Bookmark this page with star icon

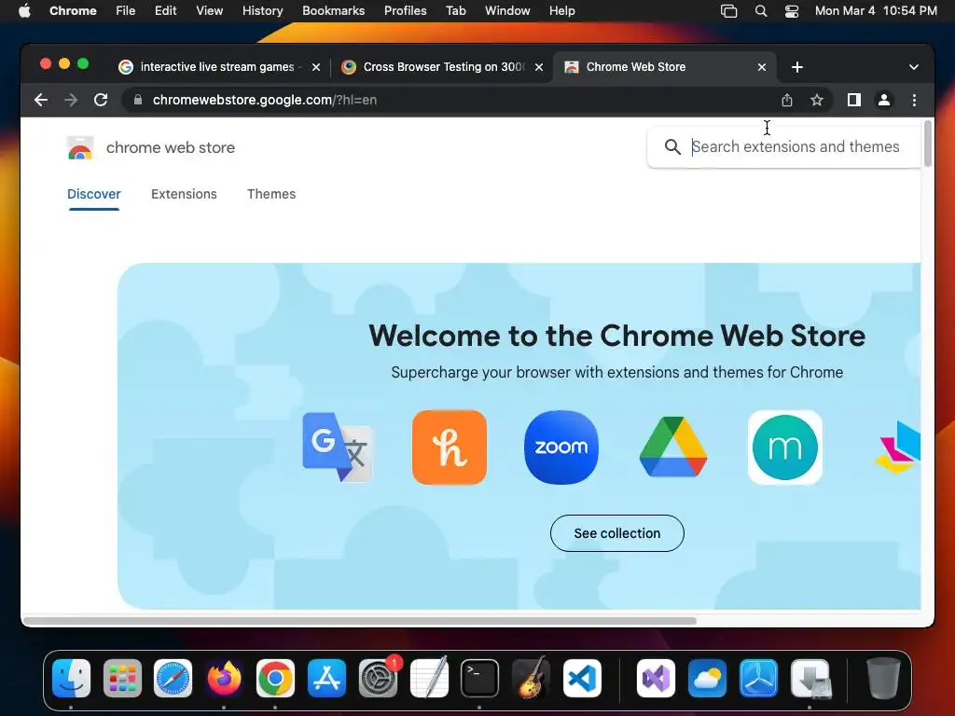[x=817, y=100]
